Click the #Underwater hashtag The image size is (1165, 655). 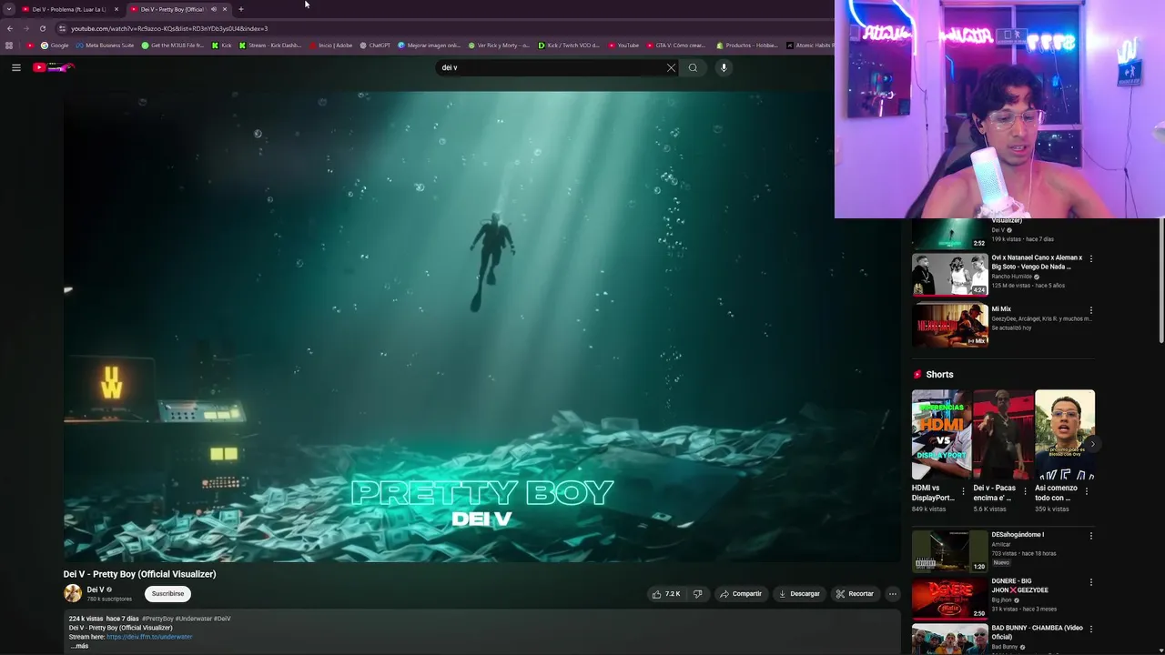pyautogui.click(x=194, y=619)
